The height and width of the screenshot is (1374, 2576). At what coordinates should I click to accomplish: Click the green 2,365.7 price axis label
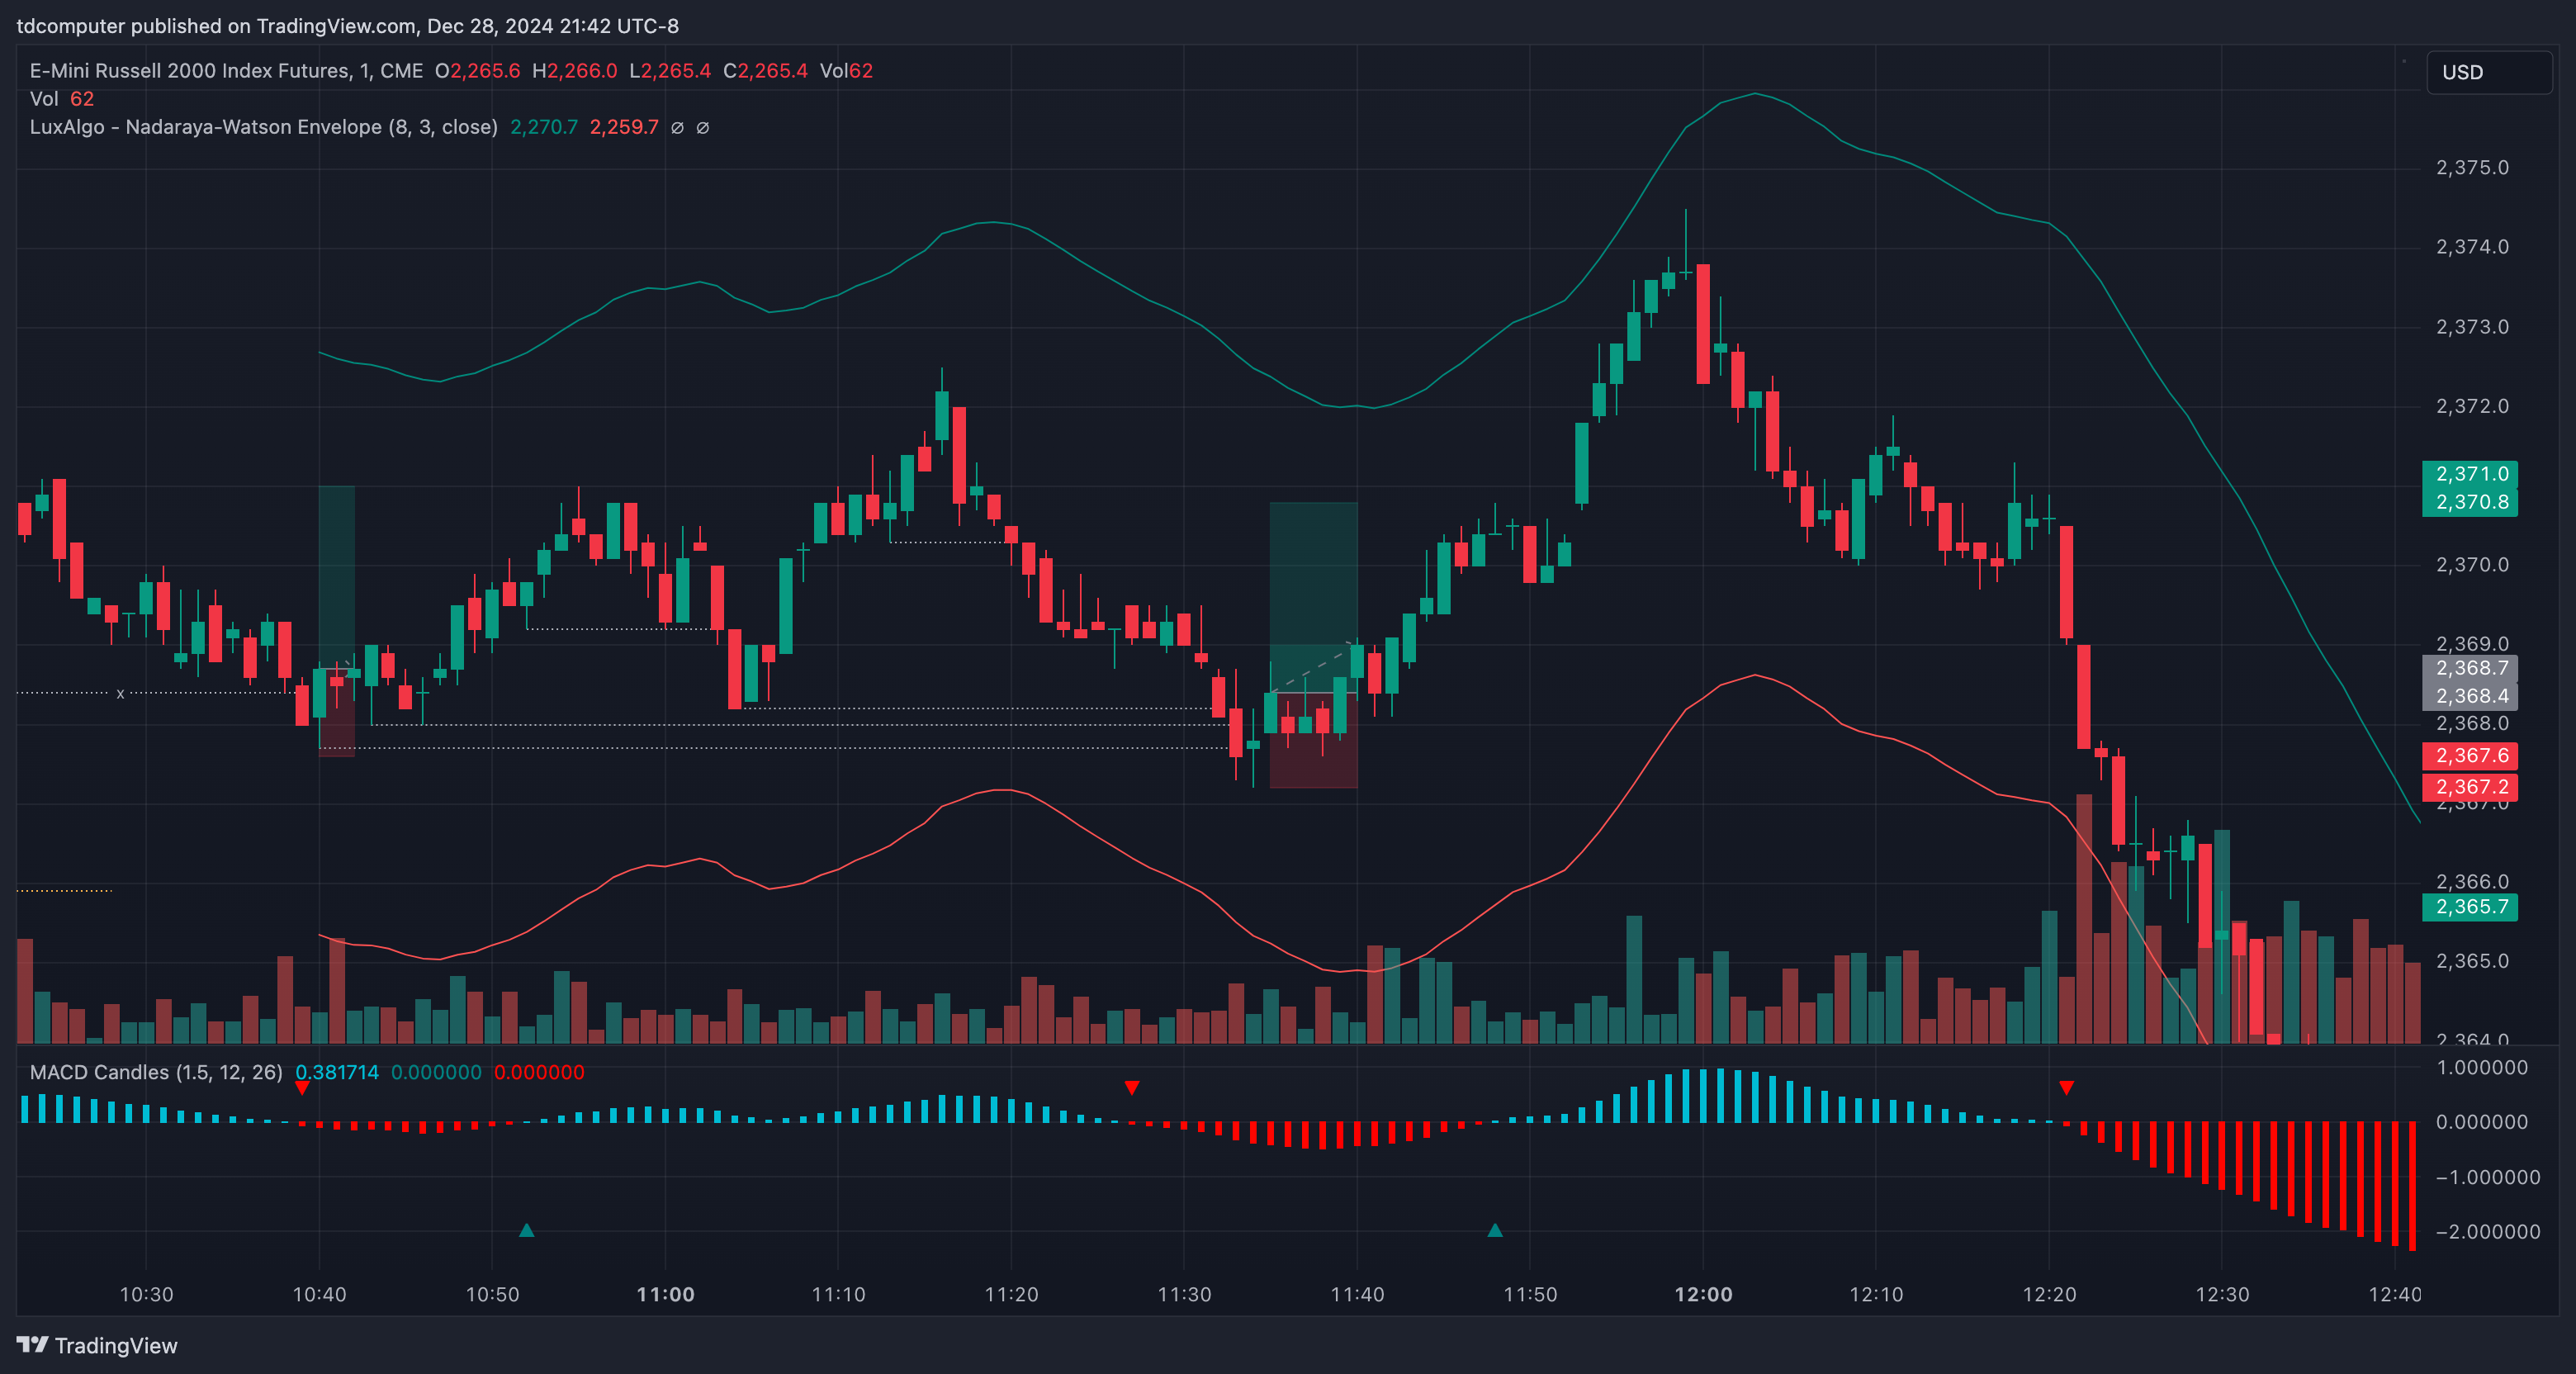tap(2470, 907)
